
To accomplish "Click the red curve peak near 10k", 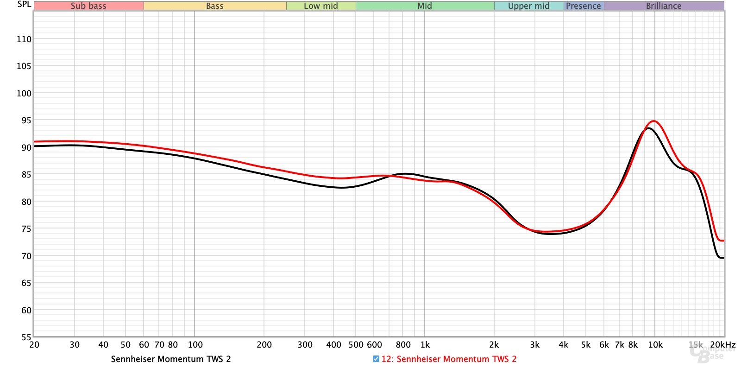I will (x=654, y=121).
